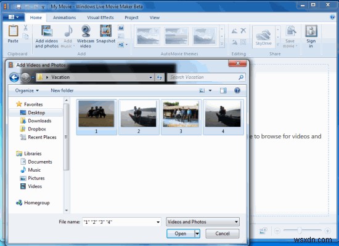This screenshot has height=246, width=339.
Task: Expand the Organize dropdown
Action: pos(27,90)
